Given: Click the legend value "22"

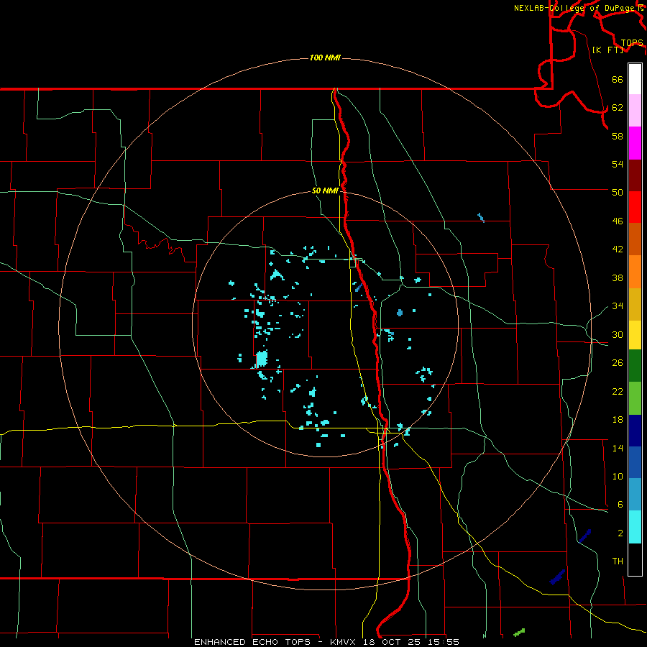Looking at the screenshot, I should (x=618, y=391).
